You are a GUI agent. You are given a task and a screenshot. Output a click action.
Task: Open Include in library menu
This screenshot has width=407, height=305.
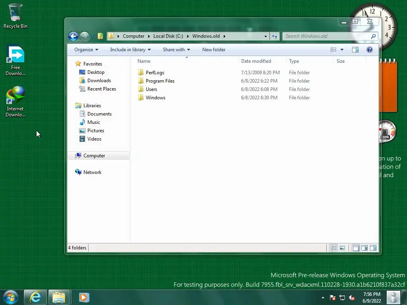(130, 50)
